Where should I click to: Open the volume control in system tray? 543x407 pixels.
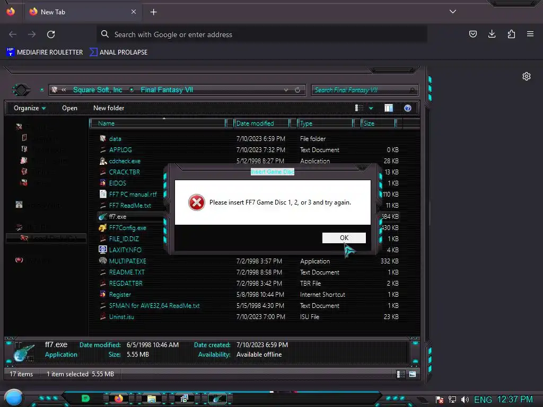[465, 400]
